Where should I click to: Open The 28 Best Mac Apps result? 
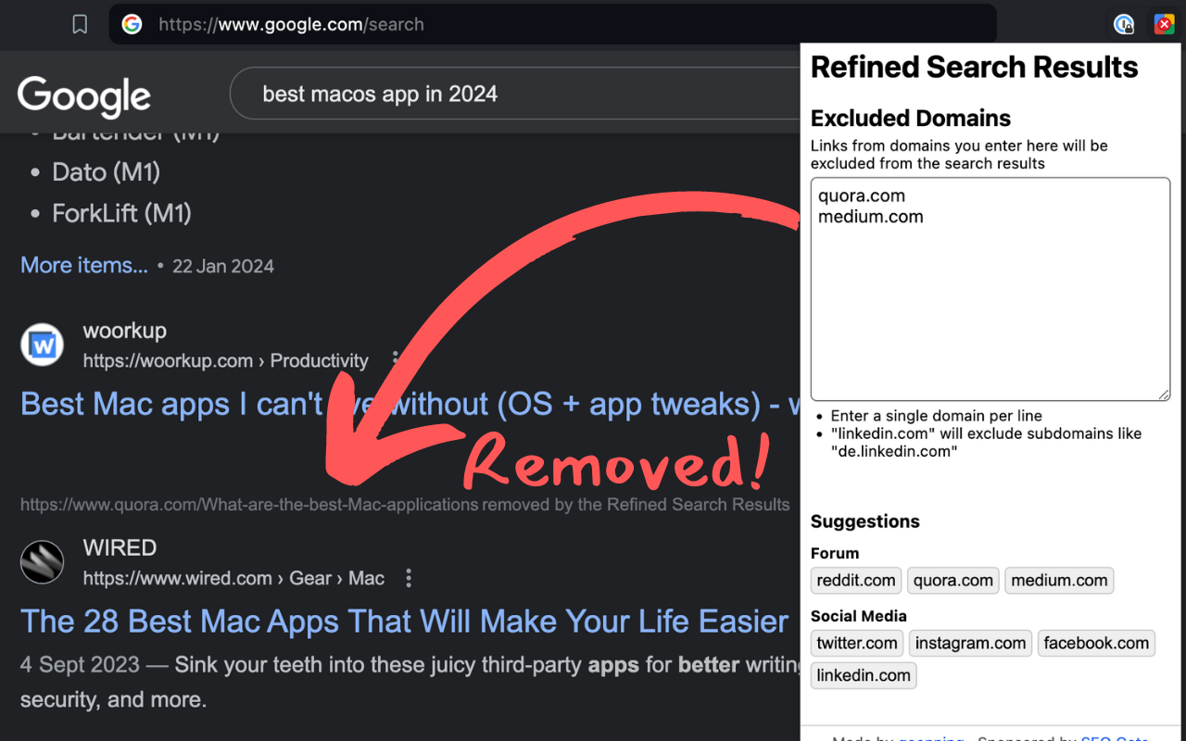pos(405,621)
